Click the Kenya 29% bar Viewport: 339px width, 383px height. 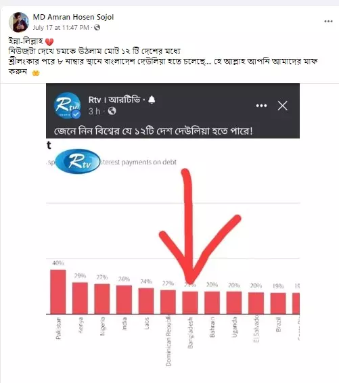(x=80, y=298)
